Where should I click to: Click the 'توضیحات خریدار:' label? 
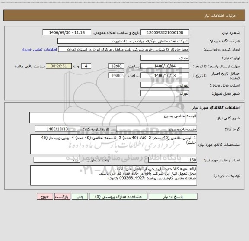[x=227, y=176]
